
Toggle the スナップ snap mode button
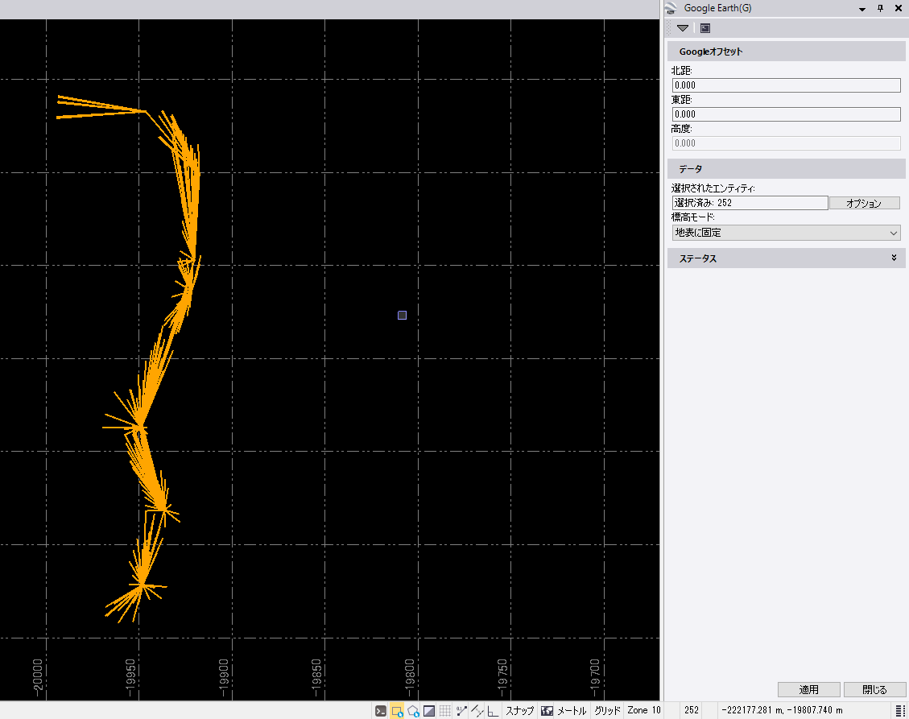pyautogui.click(x=519, y=711)
